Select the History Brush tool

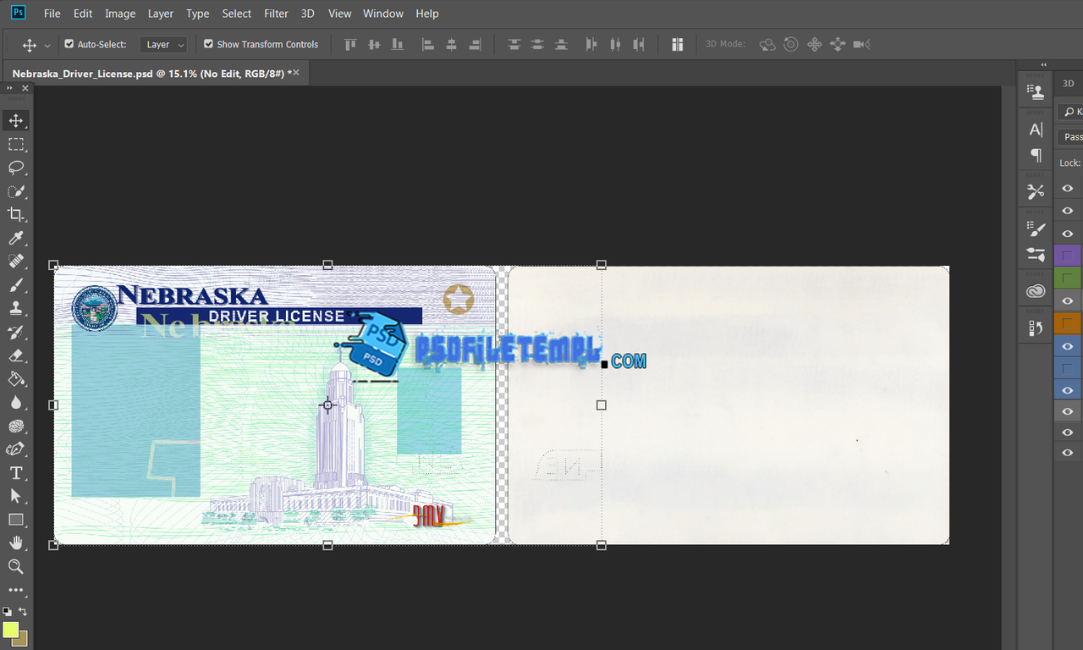pos(16,333)
